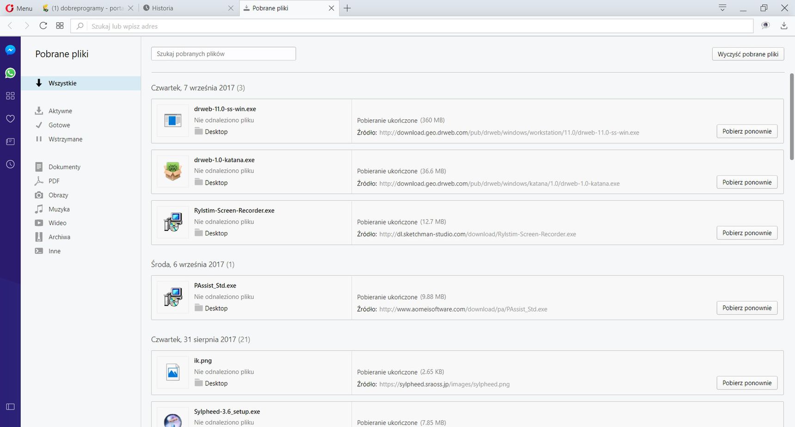Viewport: 795px width, 427px height.
Task: Open source URL of drweb-11.0-ss-win.exe
Action: pyautogui.click(x=509, y=133)
